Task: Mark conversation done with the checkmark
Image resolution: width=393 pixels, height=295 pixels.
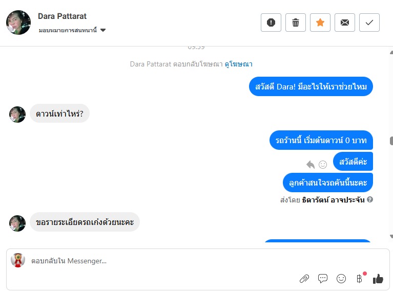Action: tap(369, 22)
